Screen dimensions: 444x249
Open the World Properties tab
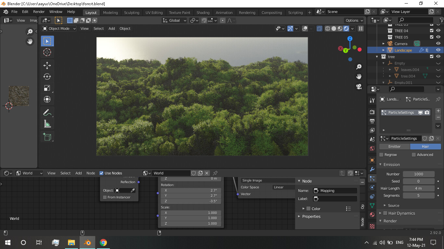click(x=372, y=148)
